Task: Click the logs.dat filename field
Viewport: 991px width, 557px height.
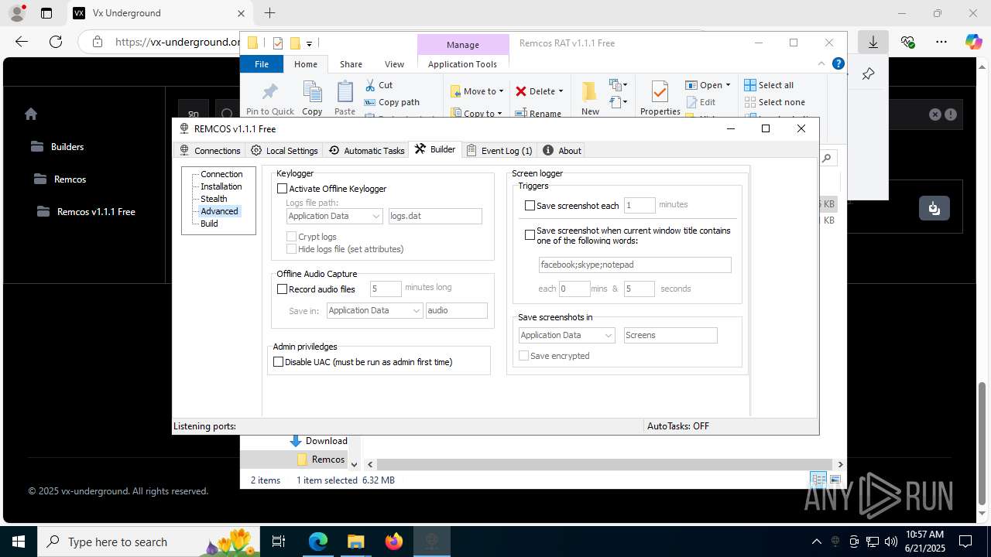Action: coord(435,216)
